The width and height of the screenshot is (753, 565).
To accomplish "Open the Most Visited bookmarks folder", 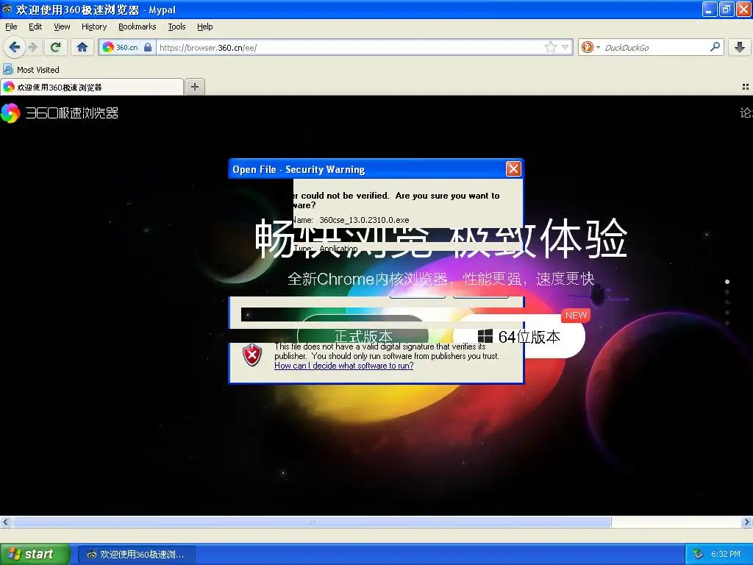I will pos(32,70).
